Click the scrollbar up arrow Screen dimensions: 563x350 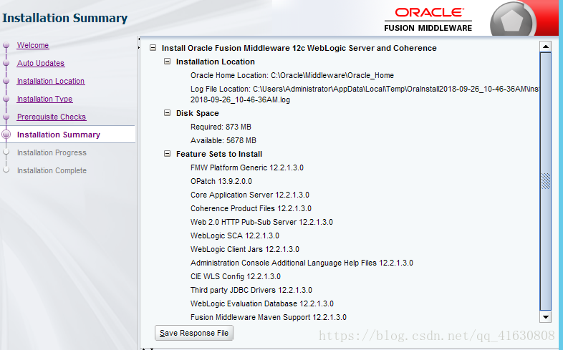pyautogui.click(x=545, y=47)
